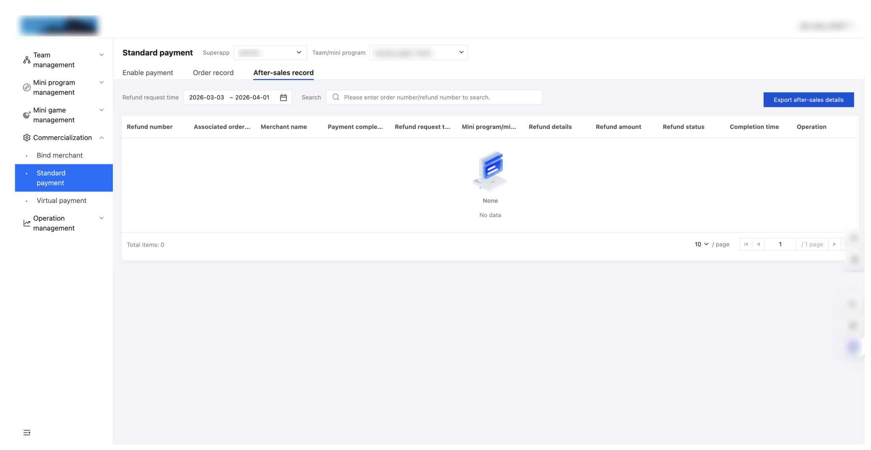This screenshot has width=871, height=450.
Task: Click the blurred logo in the header
Action: click(x=59, y=25)
